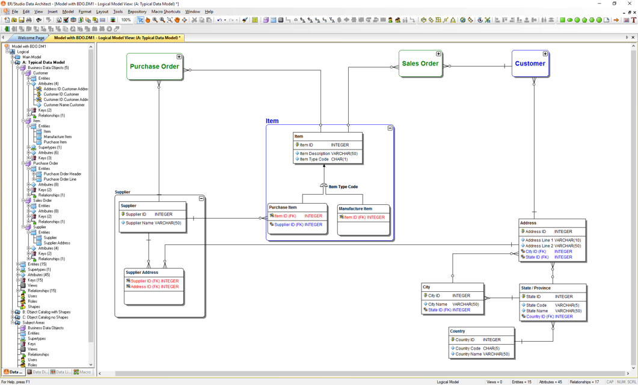The image size is (638, 385).
Task: Click the Country entity title on canvas
Action: (x=458, y=332)
